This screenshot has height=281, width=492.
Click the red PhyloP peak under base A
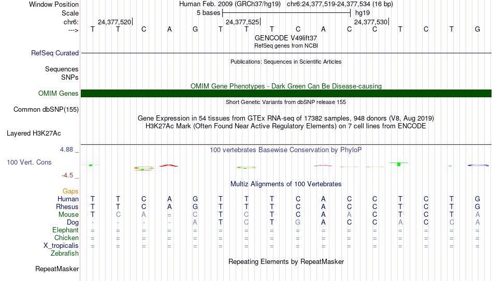coord(169,166)
